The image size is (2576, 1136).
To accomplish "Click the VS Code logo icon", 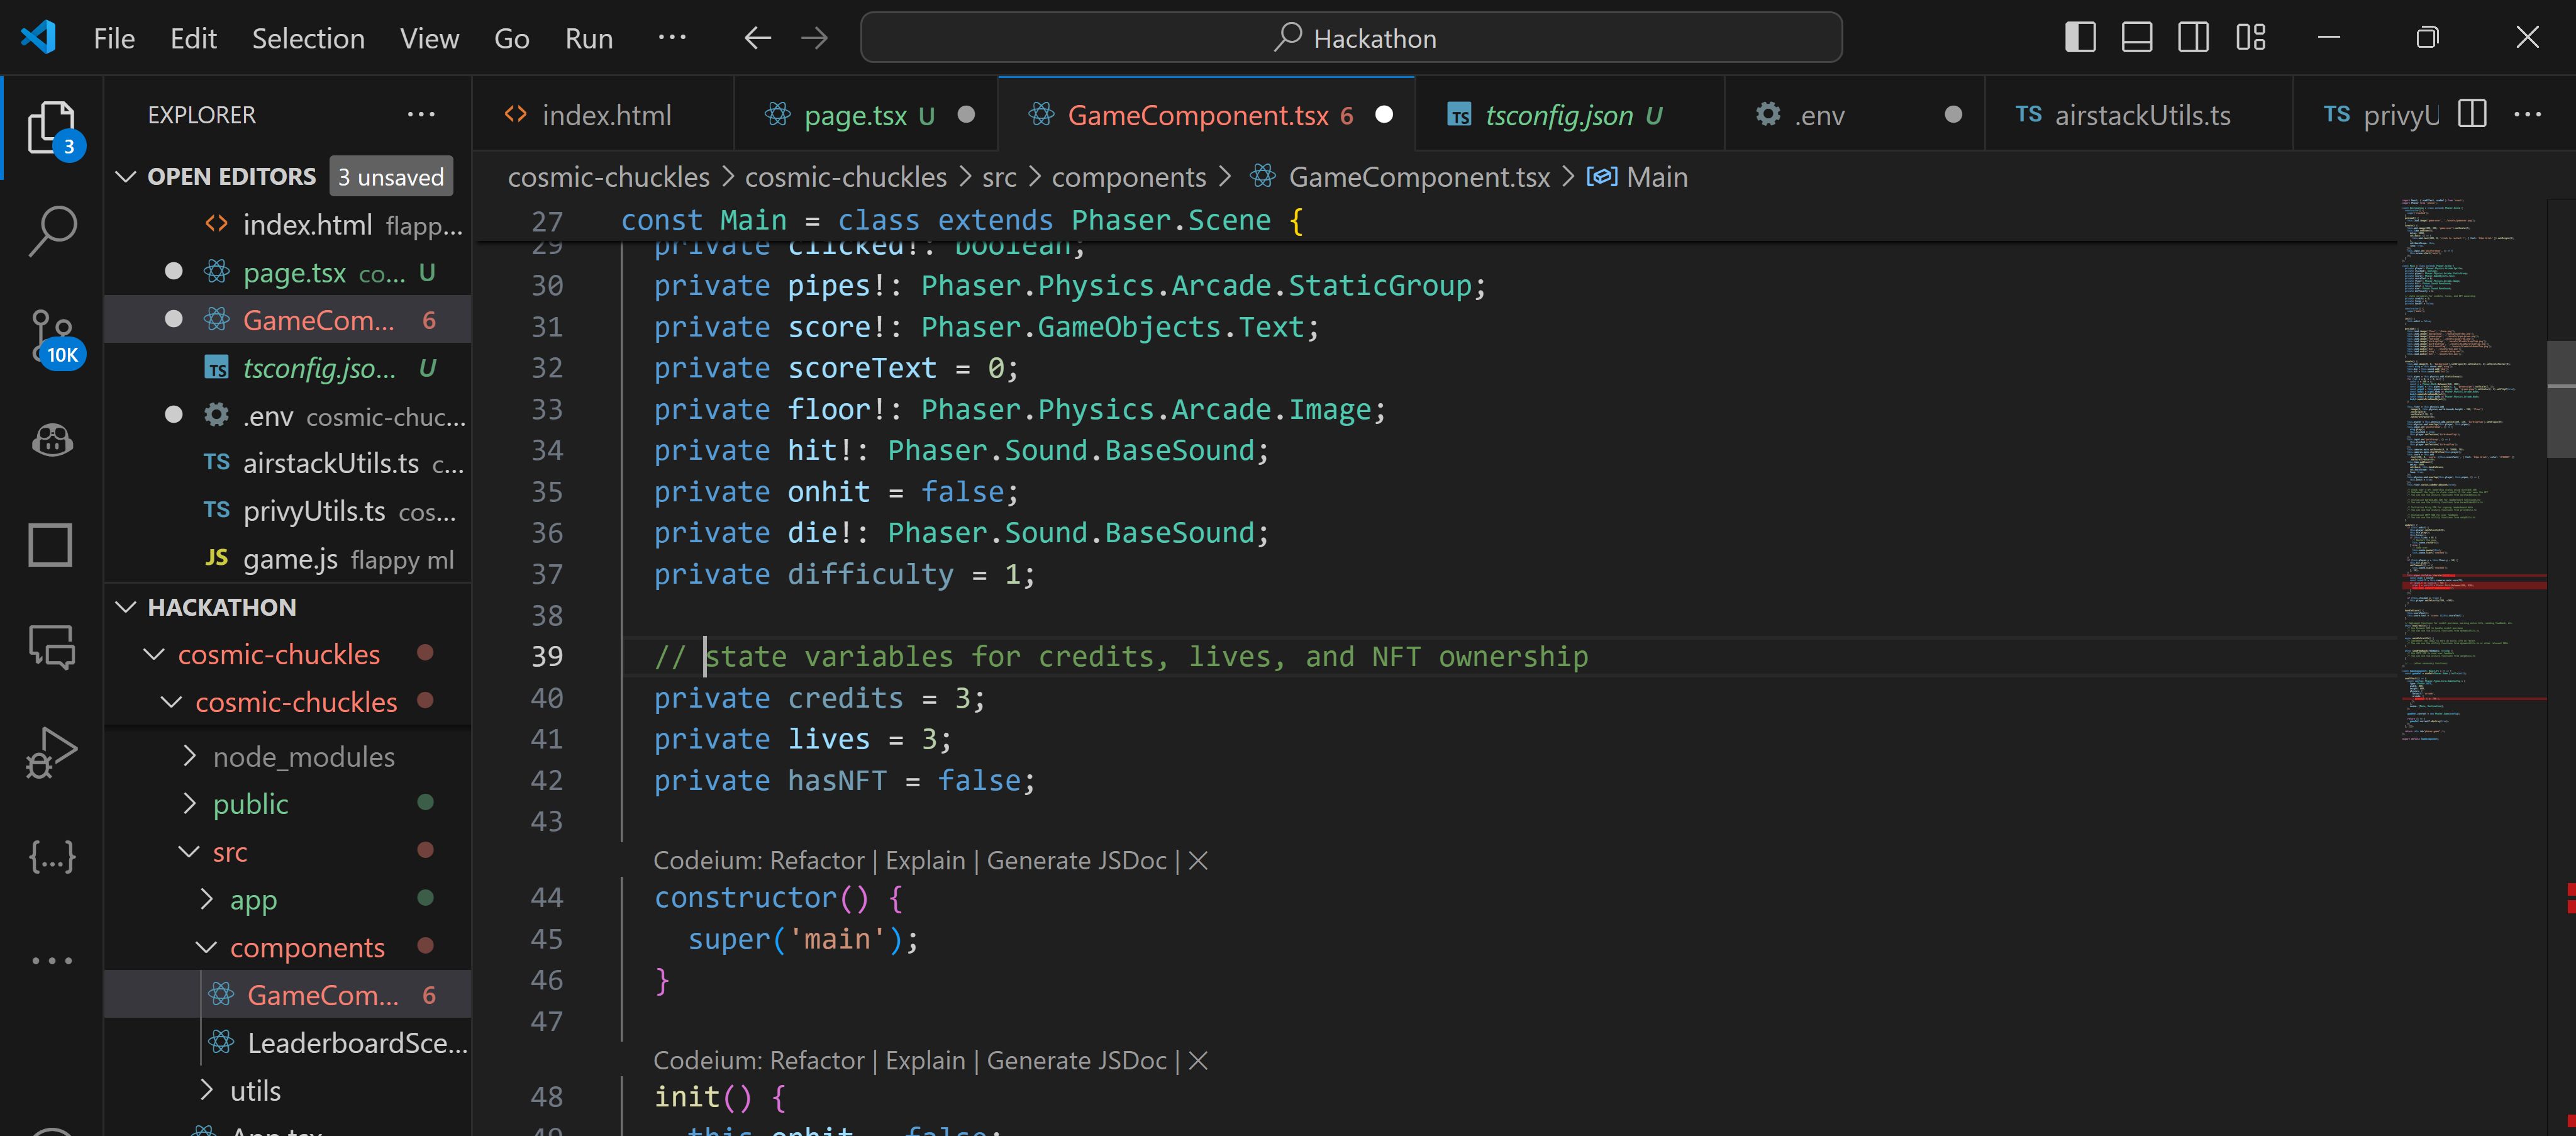I will coord(38,38).
